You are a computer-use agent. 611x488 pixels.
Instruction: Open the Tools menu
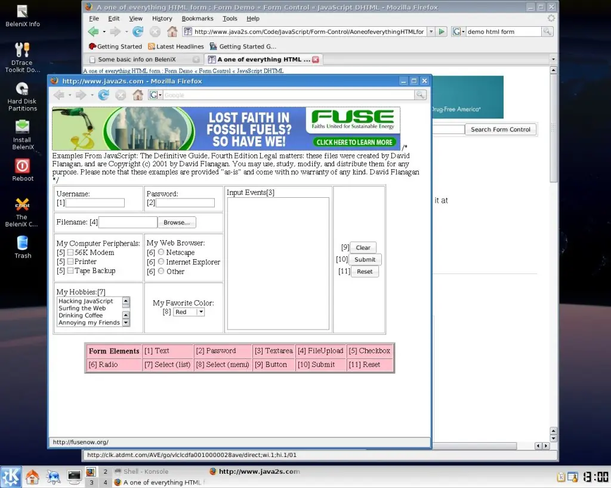tap(230, 18)
